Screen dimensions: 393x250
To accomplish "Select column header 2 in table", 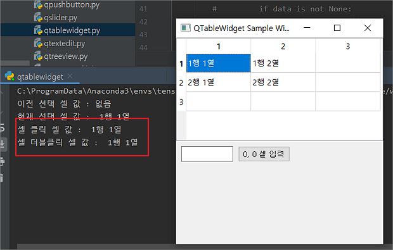I will pyautogui.click(x=283, y=46).
